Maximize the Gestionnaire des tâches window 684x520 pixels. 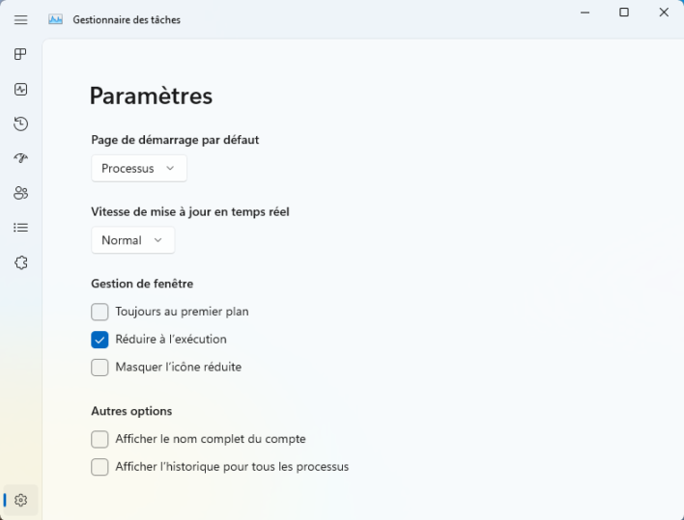click(x=624, y=13)
